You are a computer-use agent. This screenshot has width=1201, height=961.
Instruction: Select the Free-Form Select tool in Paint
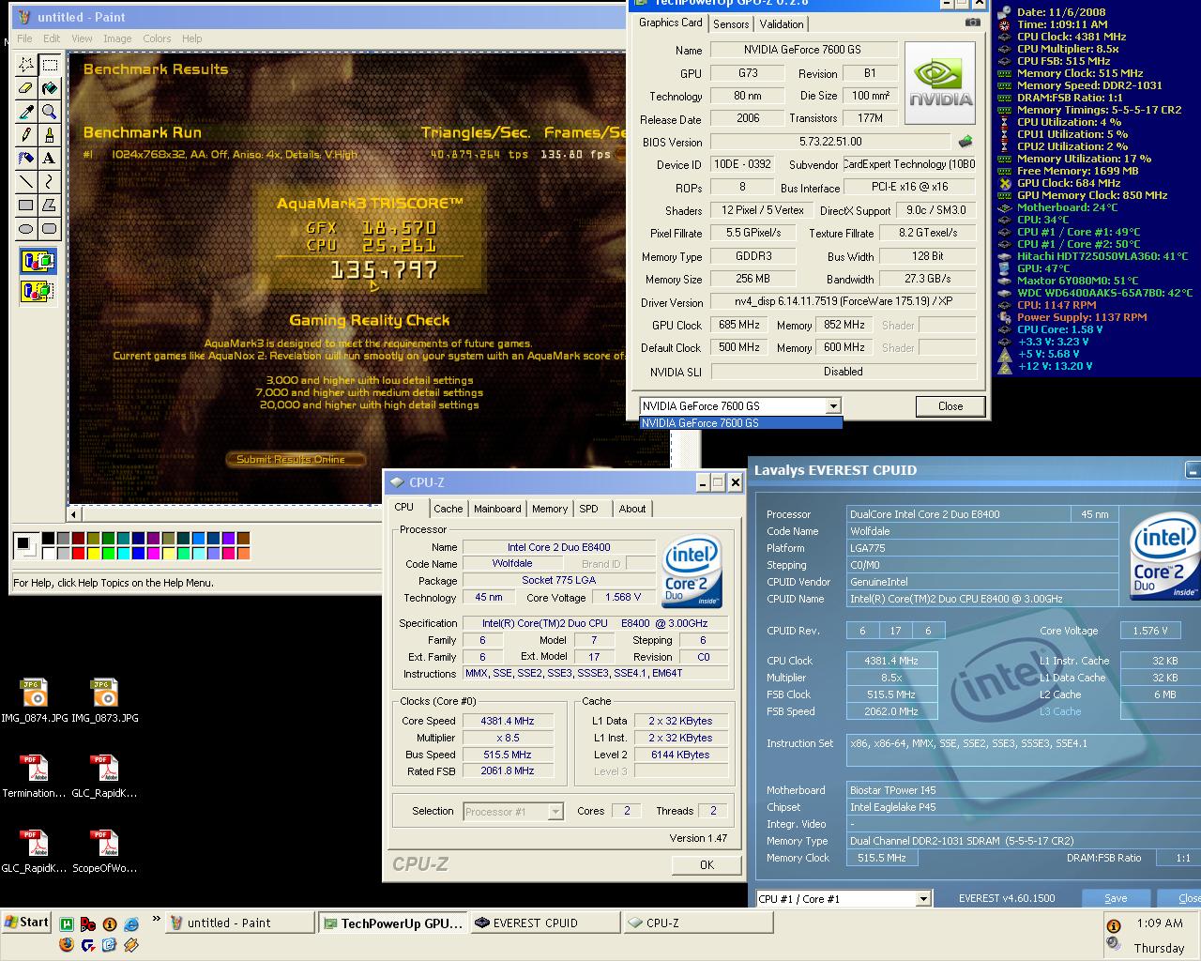(26, 65)
